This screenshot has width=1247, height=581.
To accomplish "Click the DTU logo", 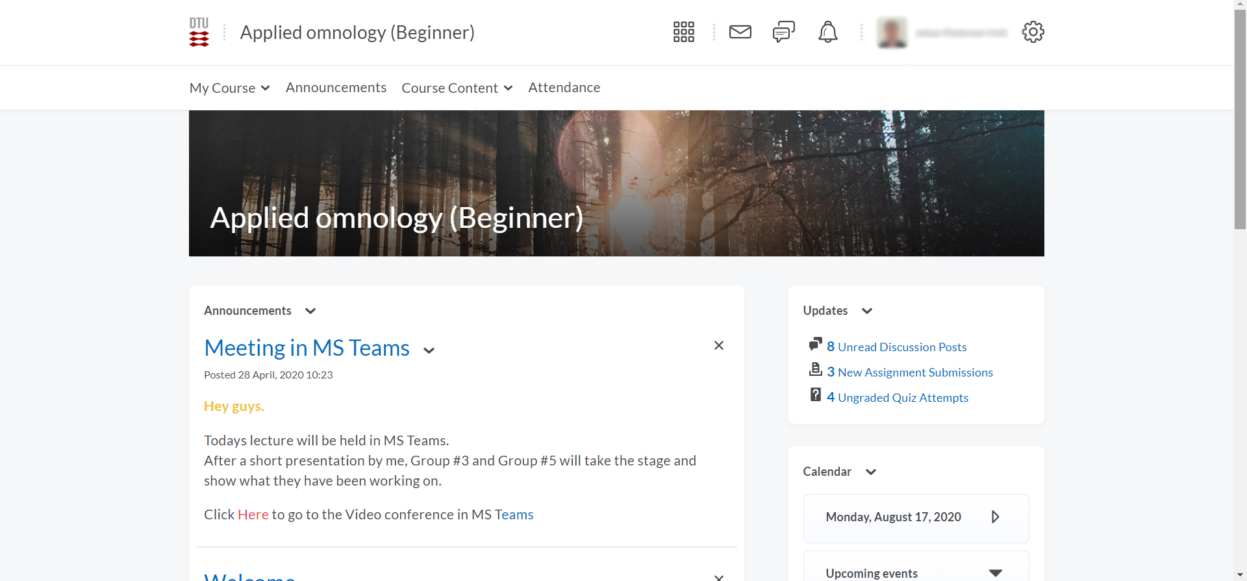I will [199, 32].
